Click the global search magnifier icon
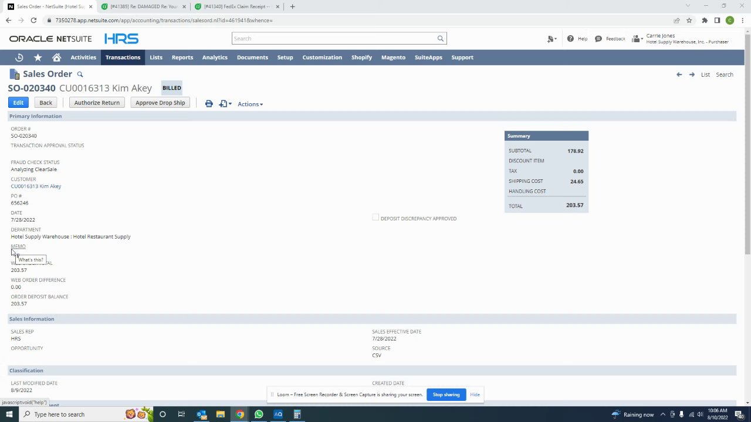Viewport: 751px width, 422px height. [440, 39]
